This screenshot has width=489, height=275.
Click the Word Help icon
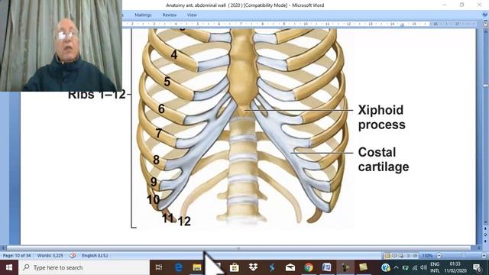pos(485,15)
